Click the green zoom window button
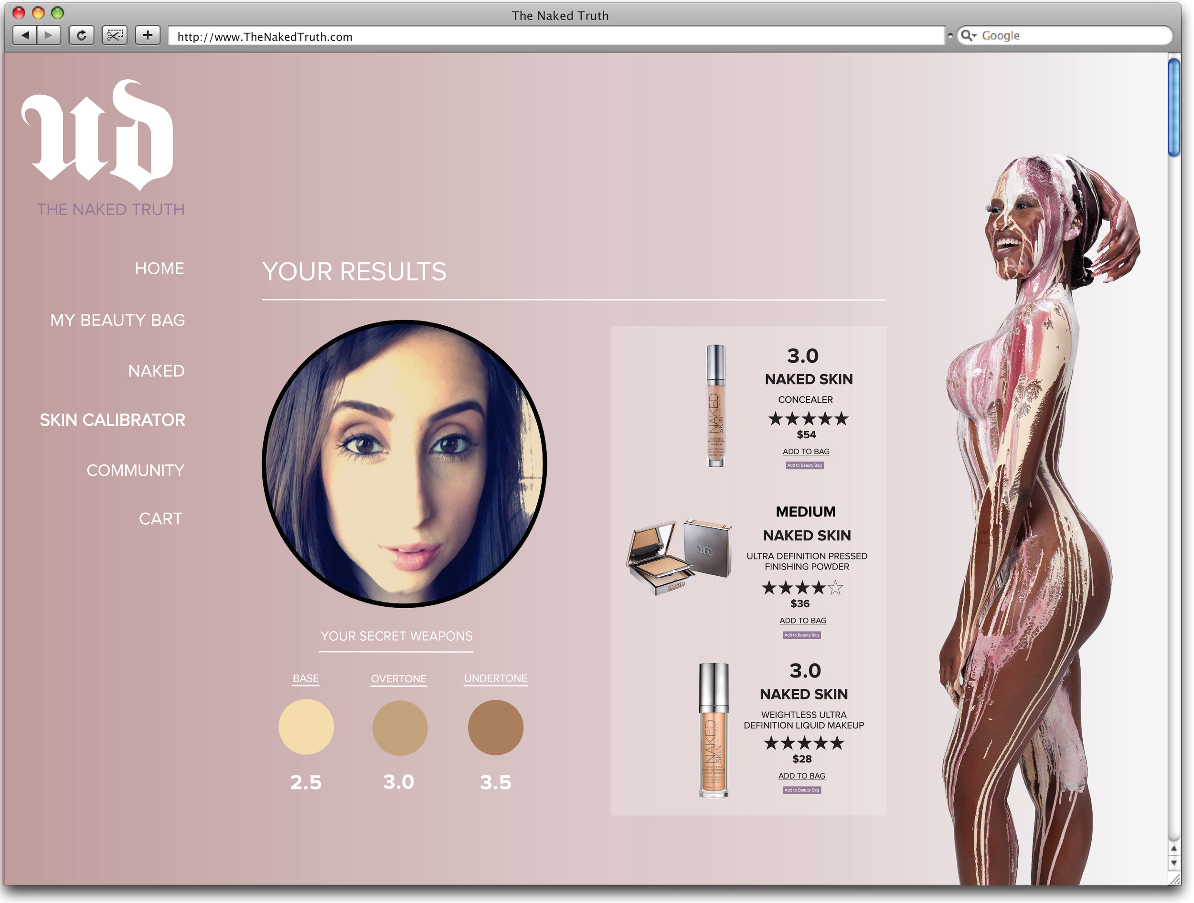1194x903 pixels. coord(57,13)
